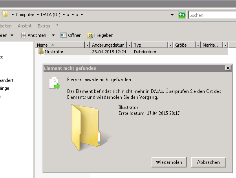The width and height of the screenshot is (236, 178).
Task: Select the Illustrator folder icon in file list
Action: pos(41,52)
